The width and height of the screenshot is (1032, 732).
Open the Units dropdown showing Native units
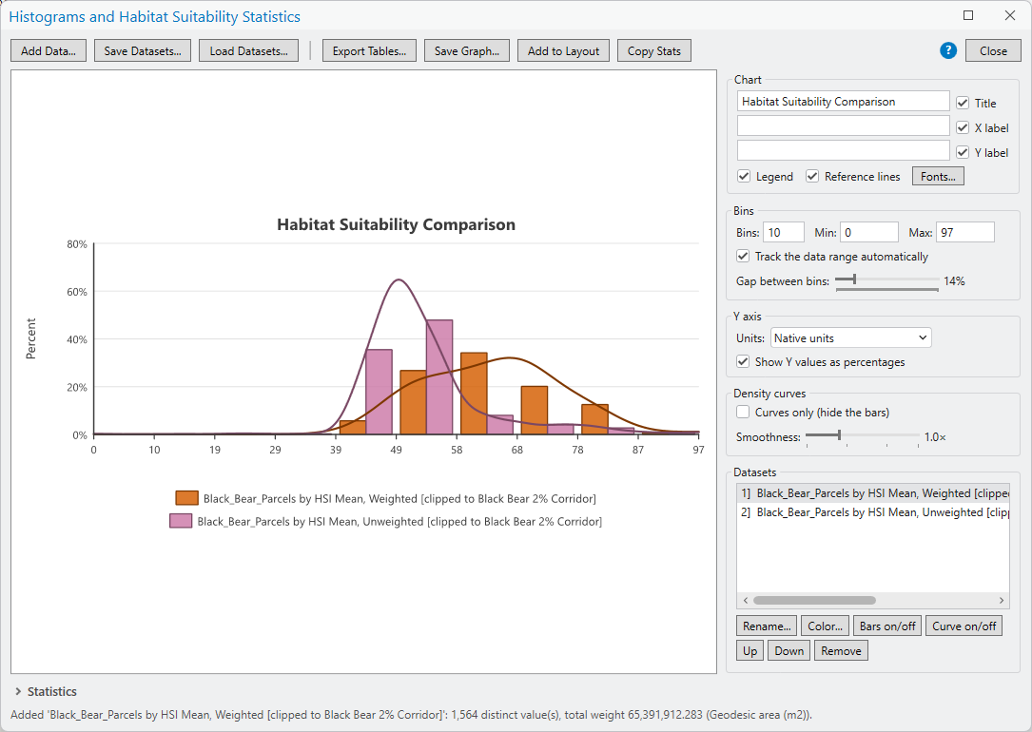tap(850, 338)
